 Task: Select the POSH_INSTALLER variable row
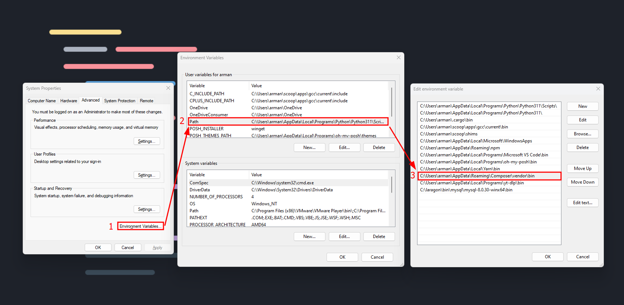click(207, 129)
